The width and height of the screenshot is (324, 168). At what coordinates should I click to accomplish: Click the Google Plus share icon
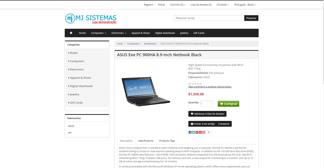(x=197, y=132)
